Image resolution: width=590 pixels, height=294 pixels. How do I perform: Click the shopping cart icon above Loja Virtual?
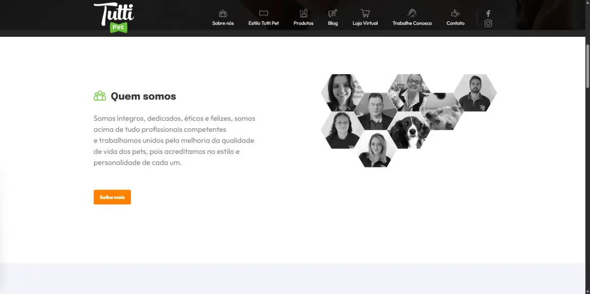365,14
